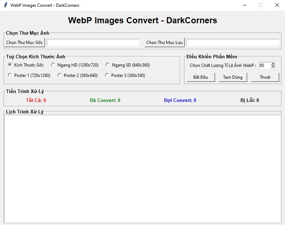The width and height of the screenshot is (285, 225).
Task: Choose Poster 3 (360x540) radio button
Action: pyautogui.click(x=107, y=75)
